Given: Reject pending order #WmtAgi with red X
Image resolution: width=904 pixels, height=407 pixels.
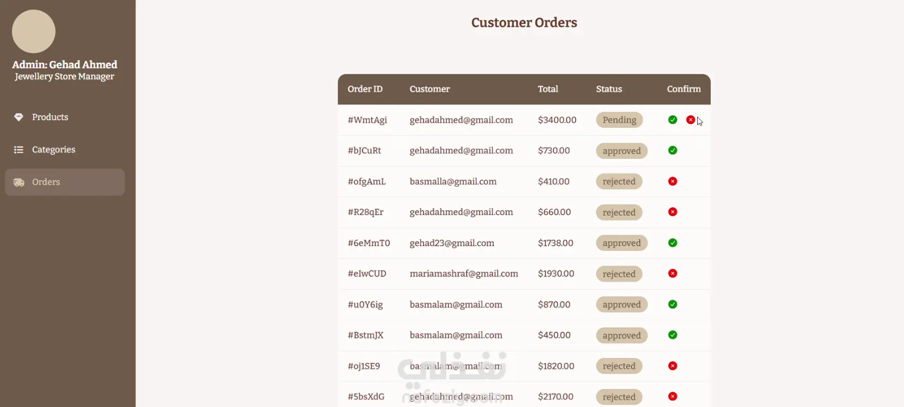Looking at the screenshot, I should point(691,120).
